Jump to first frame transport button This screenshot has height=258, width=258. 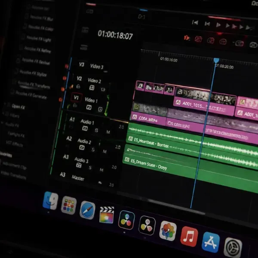195,22
